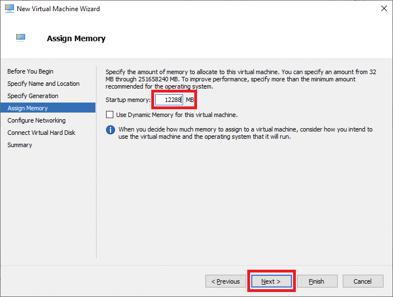This screenshot has width=393, height=297.
Task: Open Specify Name and Location step
Action: click(43, 84)
